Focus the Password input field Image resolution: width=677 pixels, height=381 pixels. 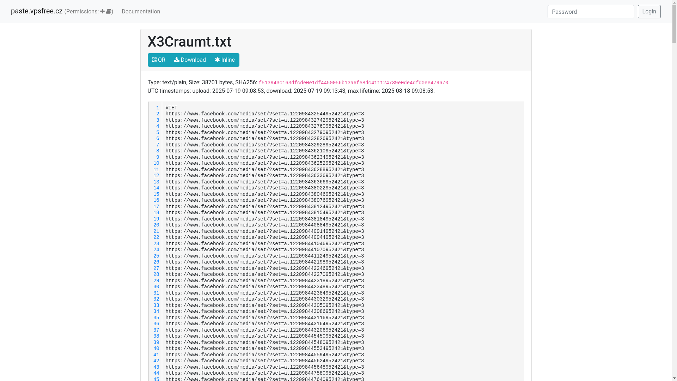pyautogui.click(x=591, y=12)
